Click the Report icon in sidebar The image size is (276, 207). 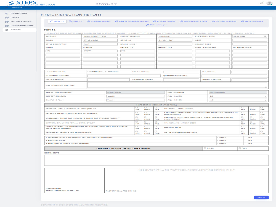coord(7,30)
